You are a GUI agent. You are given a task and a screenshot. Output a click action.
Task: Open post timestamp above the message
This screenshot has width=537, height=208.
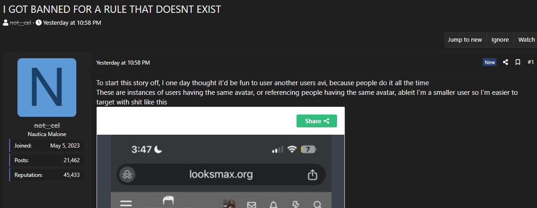pyautogui.click(x=123, y=62)
